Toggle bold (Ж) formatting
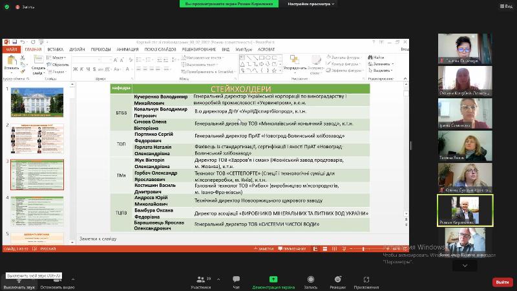The width and height of the screenshot is (517, 291). 75,69
